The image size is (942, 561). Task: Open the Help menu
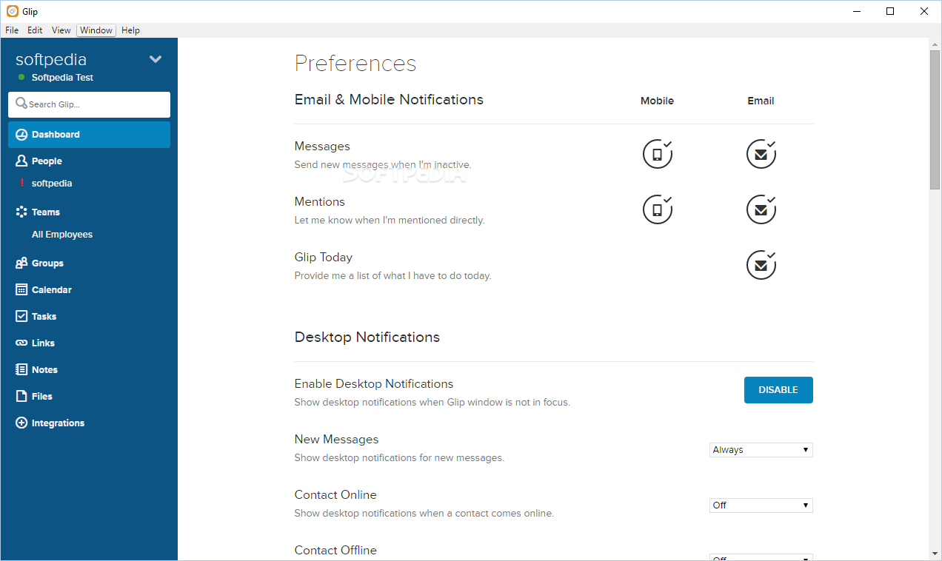click(x=130, y=30)
